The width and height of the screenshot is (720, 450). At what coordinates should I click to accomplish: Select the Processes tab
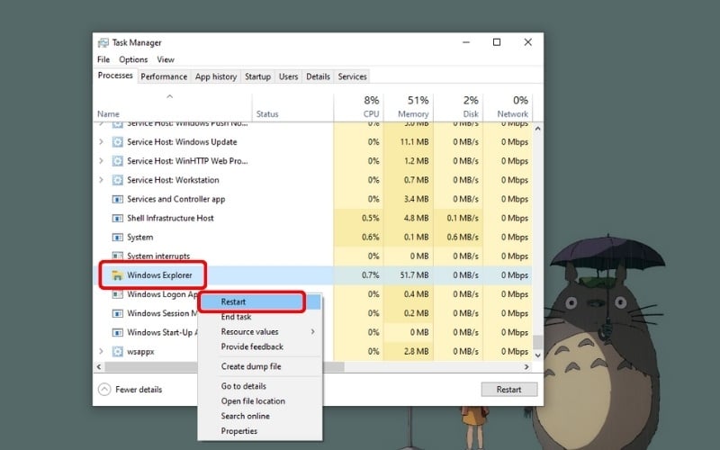[115, 76]
